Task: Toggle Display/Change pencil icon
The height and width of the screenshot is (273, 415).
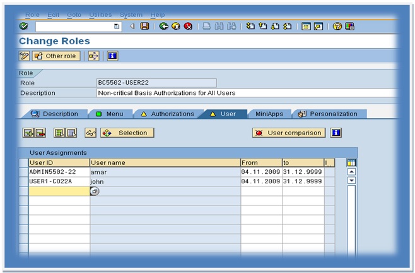Action: tap(24, 56)
